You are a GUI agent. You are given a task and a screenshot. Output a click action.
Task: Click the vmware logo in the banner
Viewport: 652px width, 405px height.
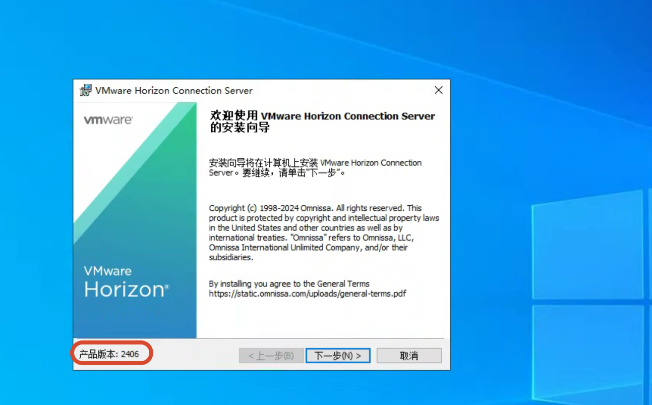tap(108, 120)
